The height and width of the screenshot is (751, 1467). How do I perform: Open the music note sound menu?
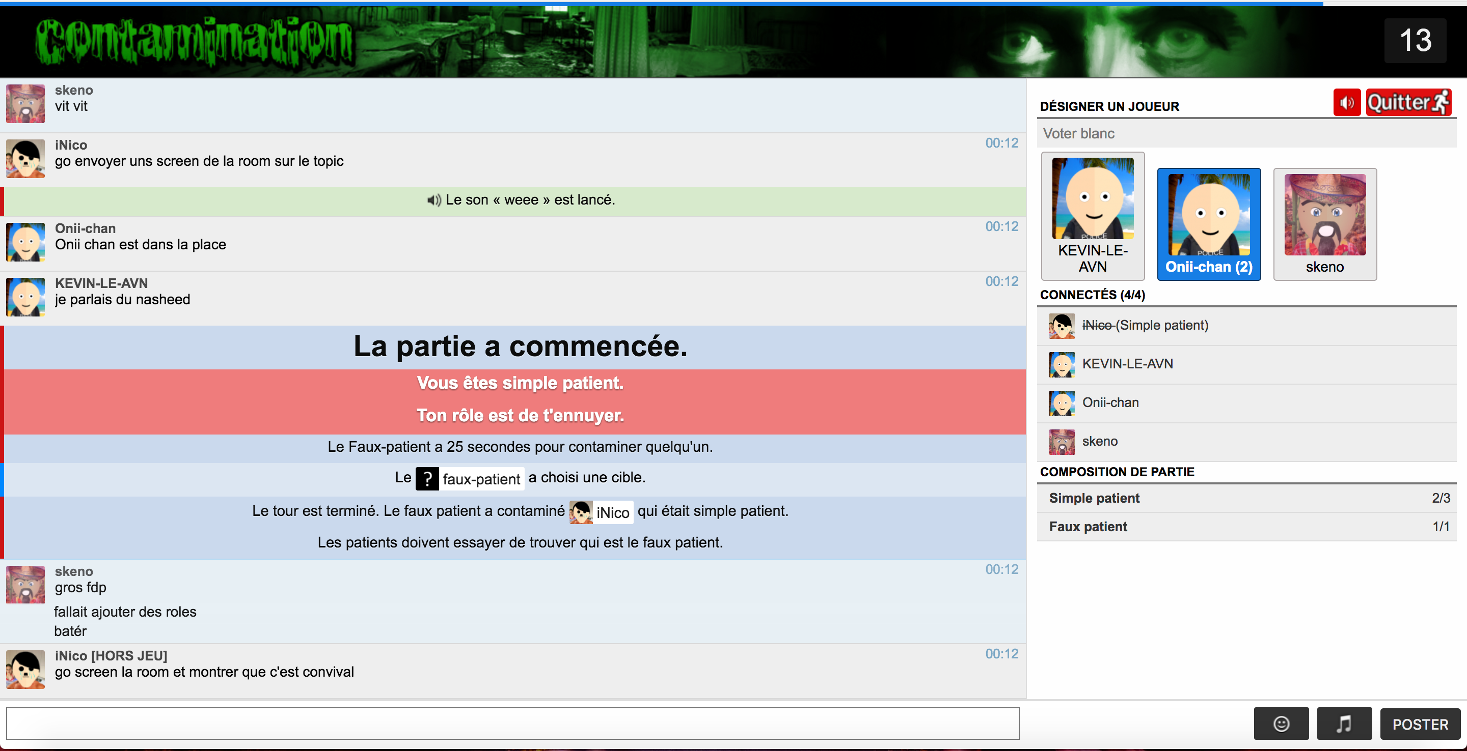pos(1344,724)
